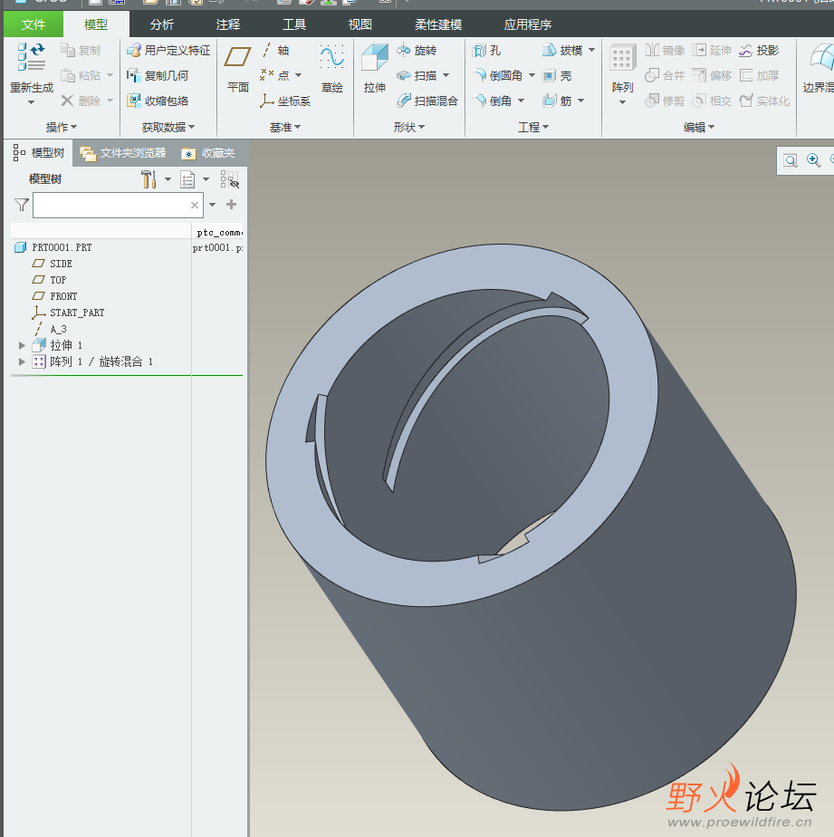Click the 点 datum point tool

pyautogui.click(x=275, y=75)
